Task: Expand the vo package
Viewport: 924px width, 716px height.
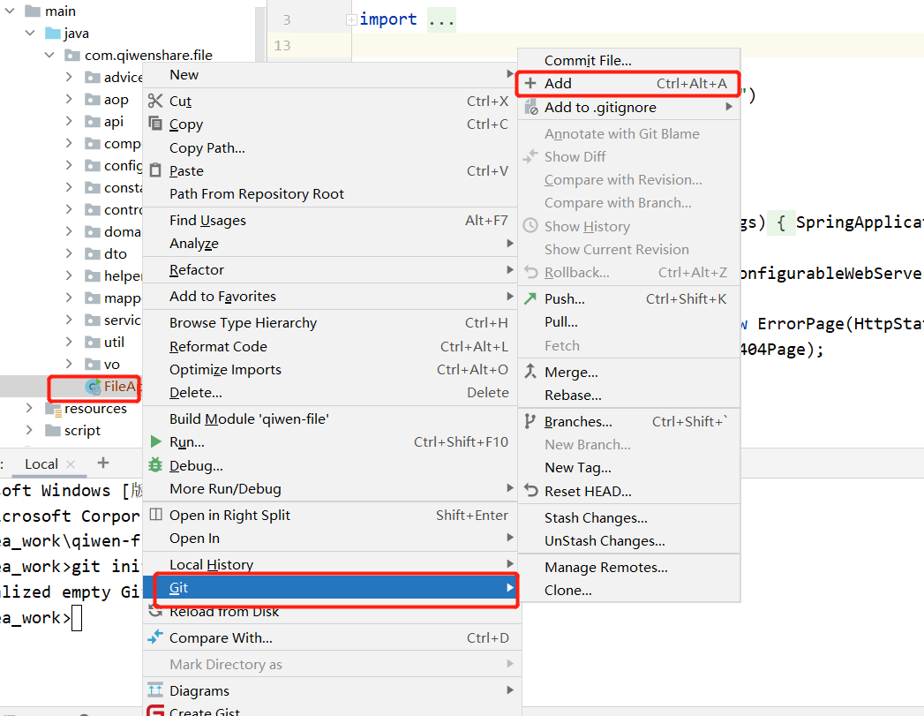Action: pos(69,364)
